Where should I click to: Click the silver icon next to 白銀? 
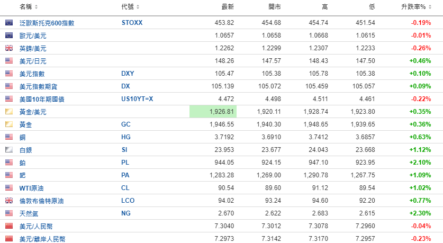pos(9,150)
